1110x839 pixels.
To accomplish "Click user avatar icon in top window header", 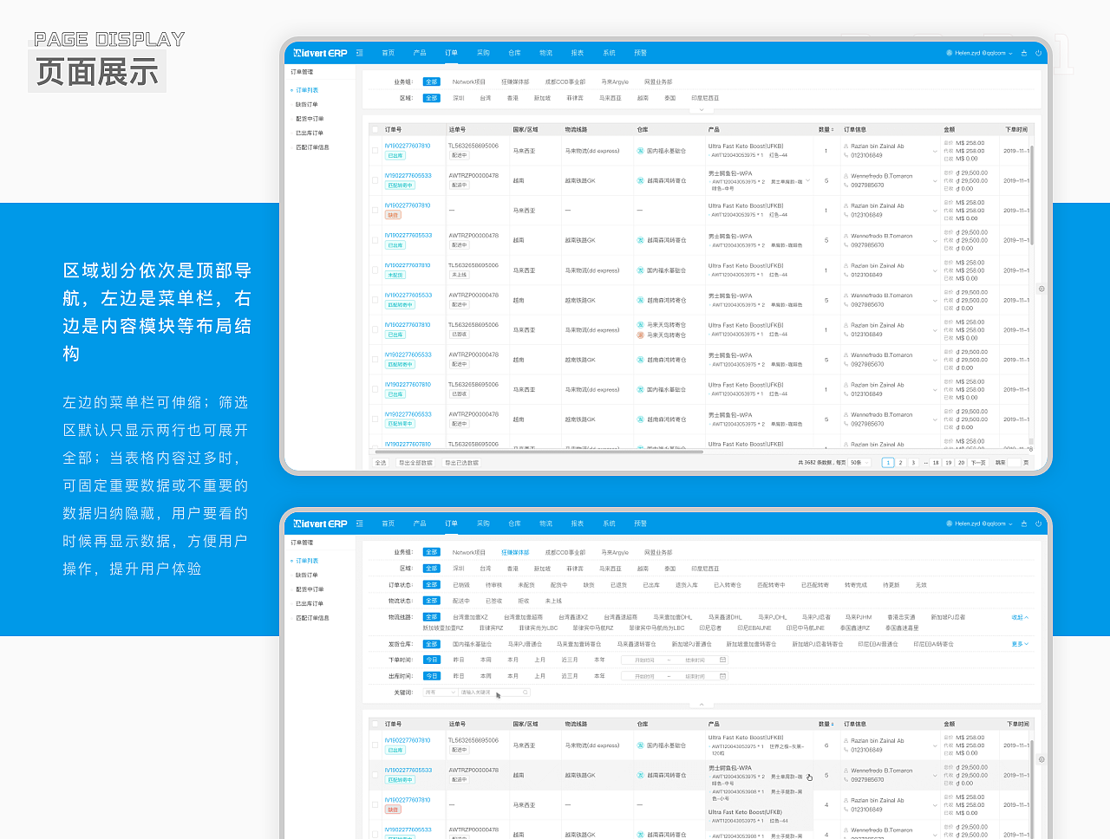I will pos(950,53).
